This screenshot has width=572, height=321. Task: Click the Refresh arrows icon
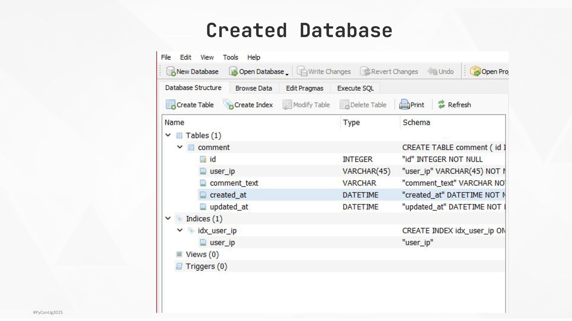[441, 104]
